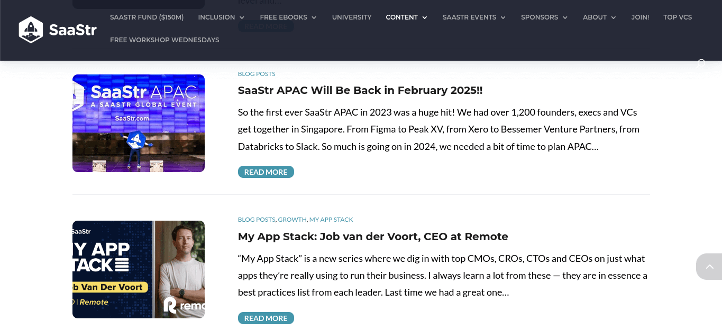Viewport: 722px width, 331px height.
Task: Open the UNIVERSITY menu item
Action: pos(352,17)
